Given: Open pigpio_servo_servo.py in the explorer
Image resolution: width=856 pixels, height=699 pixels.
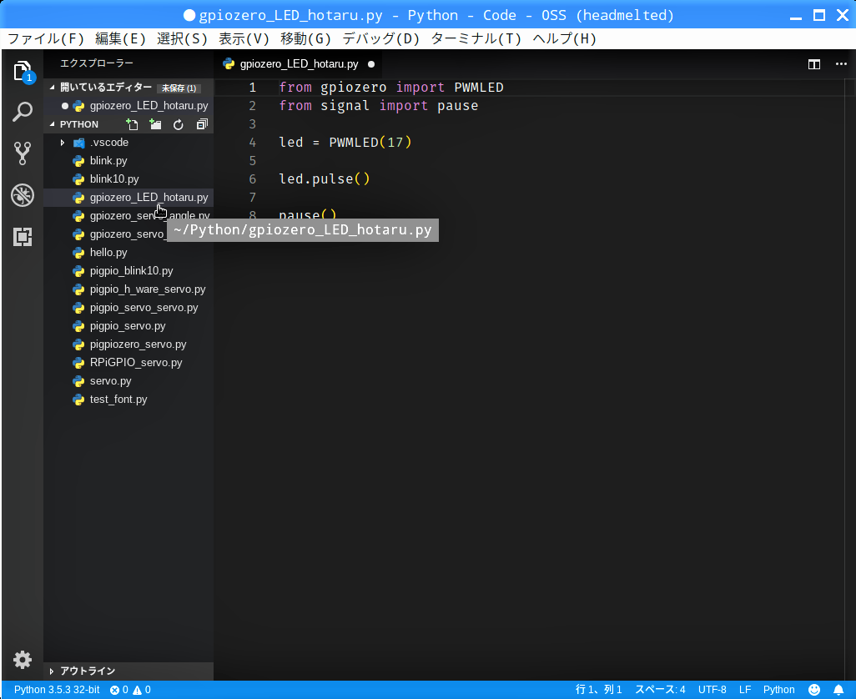Looking at the screenshot, I should (x=128, y=308).
